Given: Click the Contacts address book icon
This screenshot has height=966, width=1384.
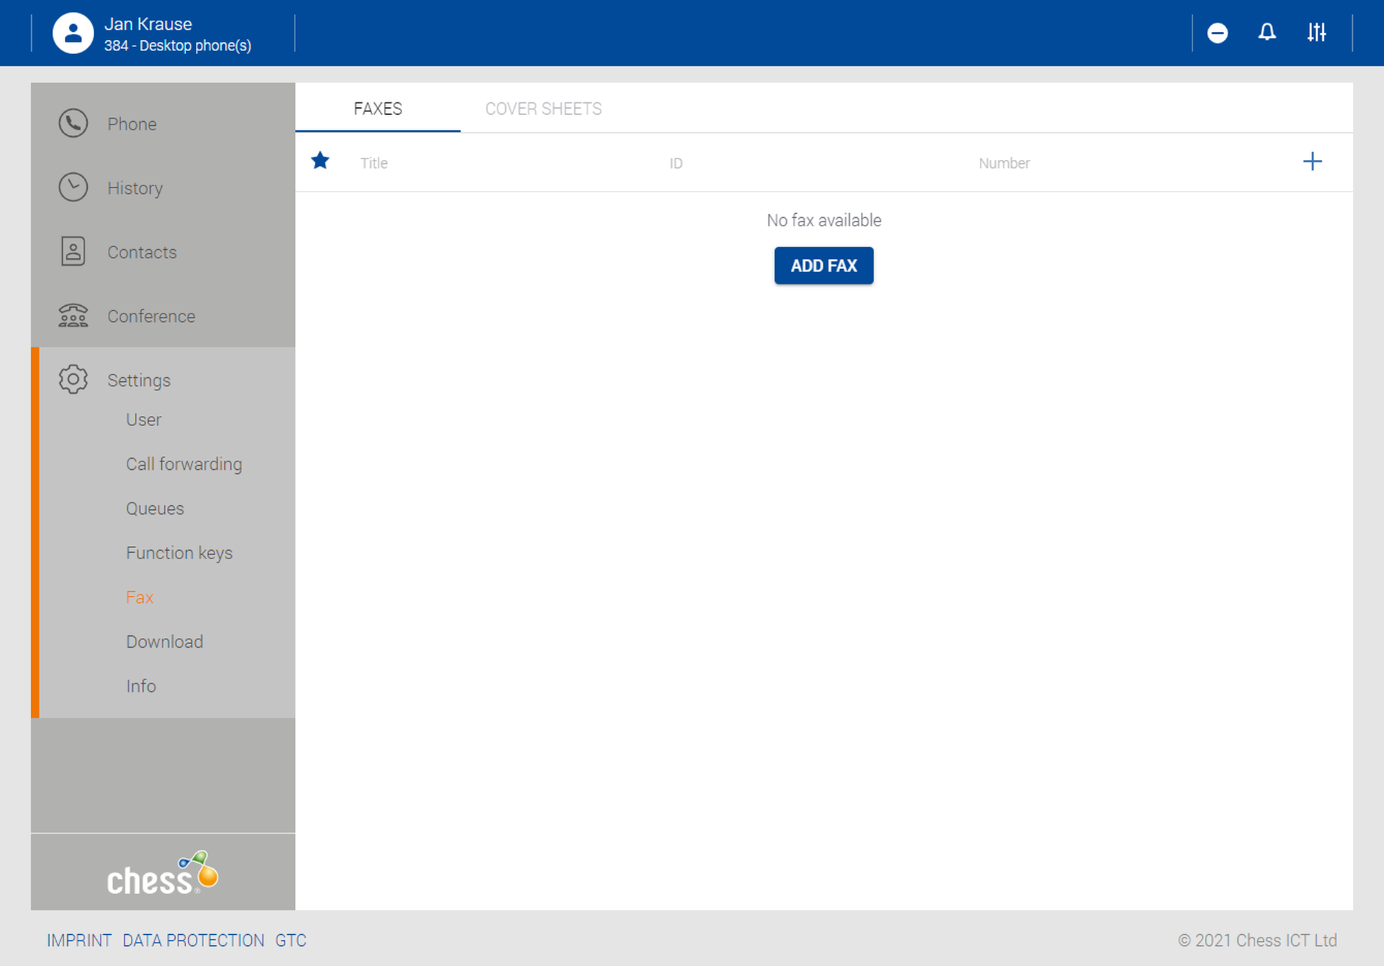Looking at the screenshot, I should [73, 252].
